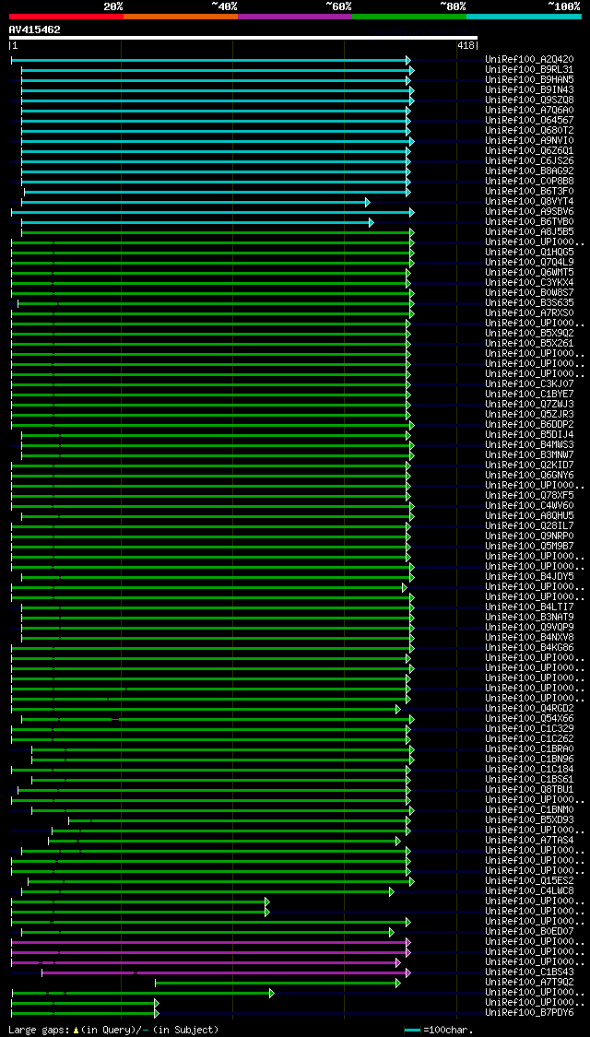This screenshot has height=1037, width=590.
Task: Select the UniRef100_B5X9Q2 label
Action: click(529, 334)
